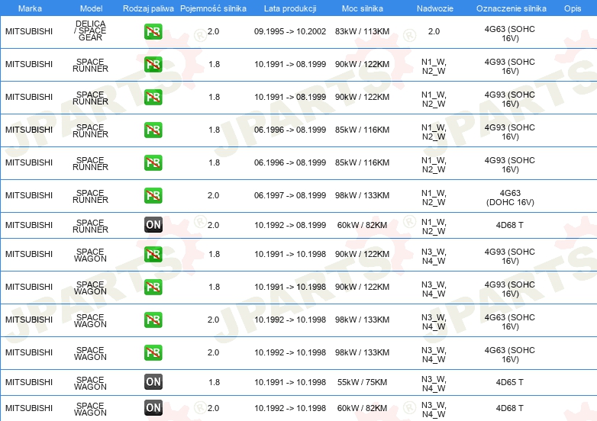The image size is (597, 421).
Task: Click the ON diesel icon in the SPACE WAGON 4D68 T row
Action: pyautogui.click(x=153, y=408)
